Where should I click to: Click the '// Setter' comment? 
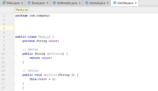[30, 71]
